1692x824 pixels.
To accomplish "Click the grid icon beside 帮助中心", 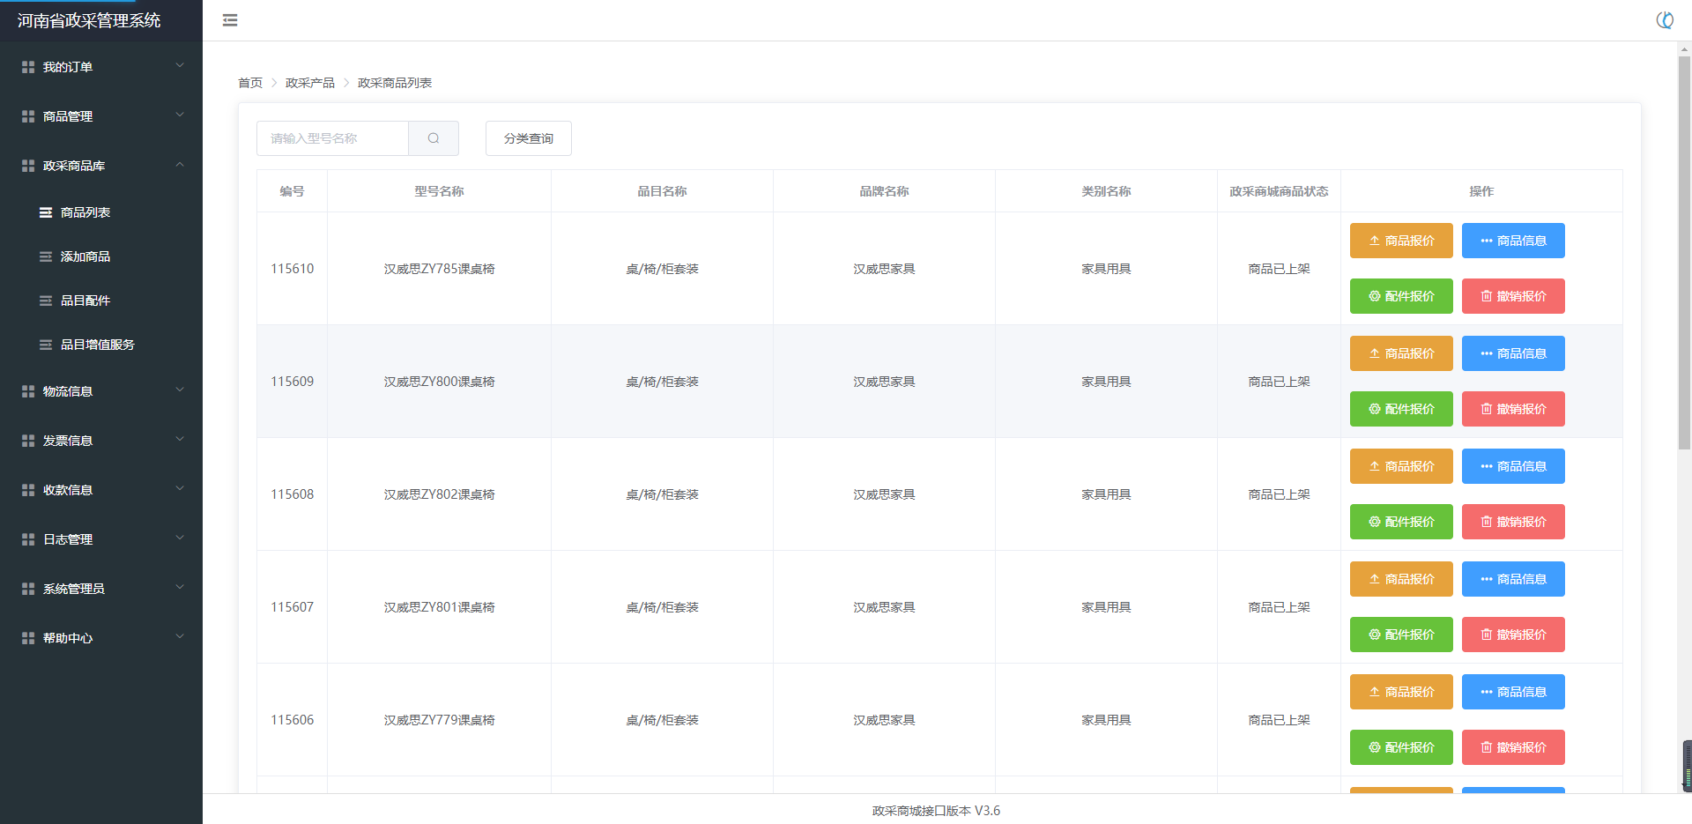I will tap(28, 638).
